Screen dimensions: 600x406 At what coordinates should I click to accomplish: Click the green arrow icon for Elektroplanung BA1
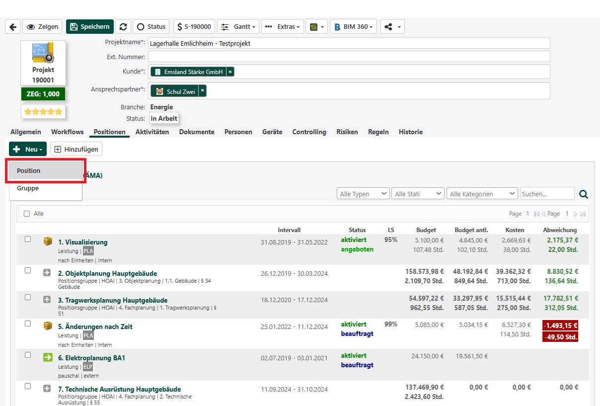coord(48,357)
